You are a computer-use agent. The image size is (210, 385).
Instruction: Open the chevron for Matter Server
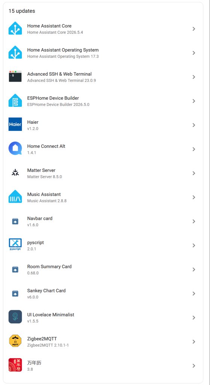[x=194, y=173]
